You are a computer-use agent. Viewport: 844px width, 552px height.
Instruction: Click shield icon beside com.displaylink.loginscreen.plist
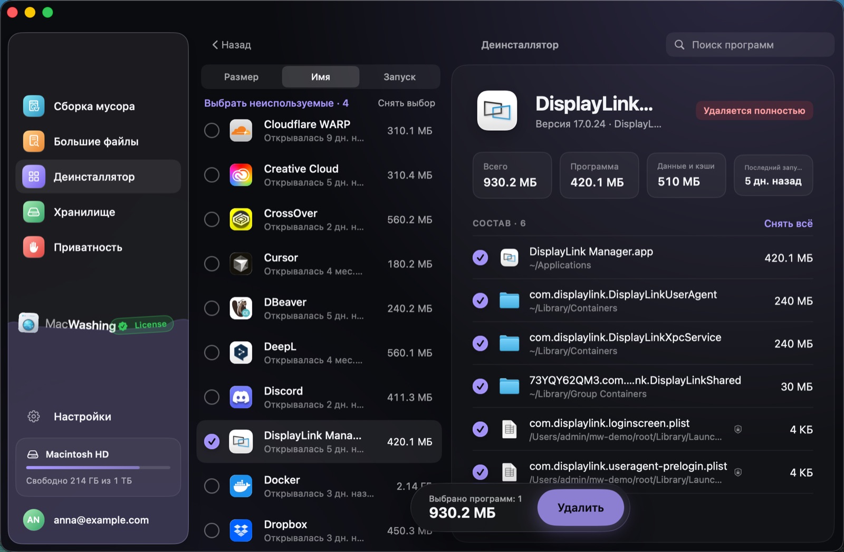coord(738,430)
